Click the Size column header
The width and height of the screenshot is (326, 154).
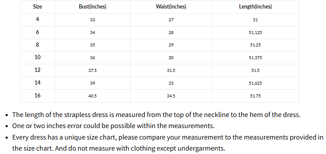tap(38, 7)
